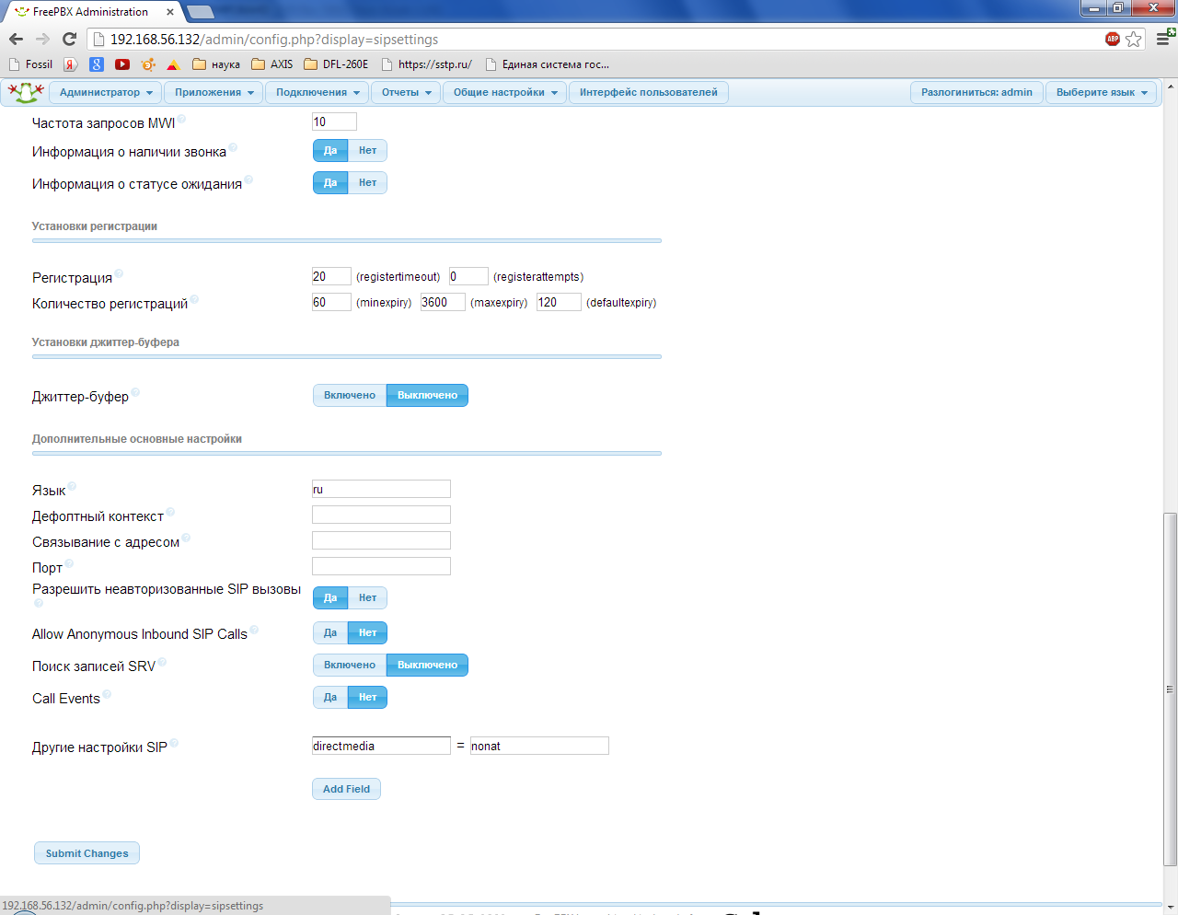Go back using the browser back arrow
1178x915 pixels.
[x=16, y=39]
